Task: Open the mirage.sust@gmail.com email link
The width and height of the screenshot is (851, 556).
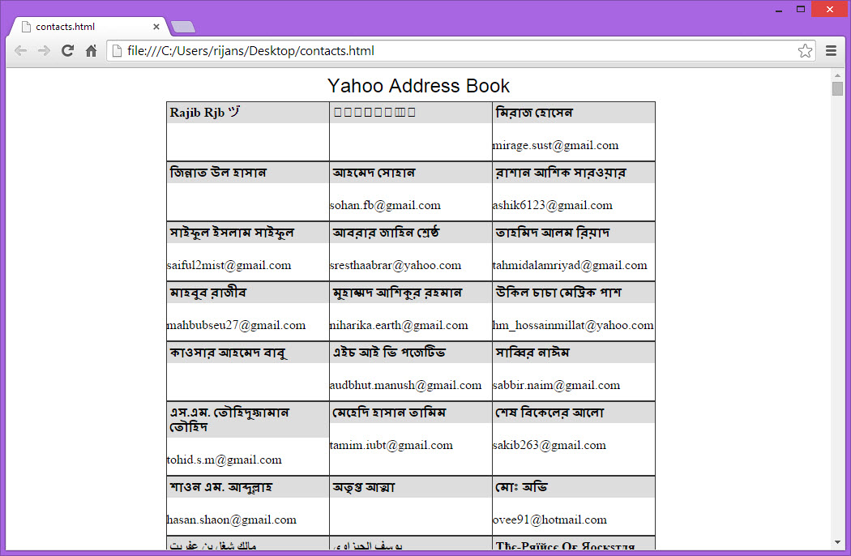Action: [555, 145]
